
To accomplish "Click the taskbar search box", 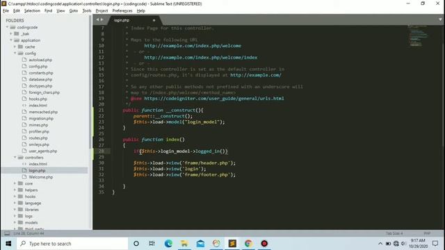I will [x=72, y=244].
